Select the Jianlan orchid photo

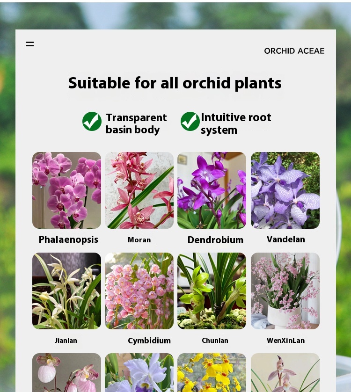point(67,291)
